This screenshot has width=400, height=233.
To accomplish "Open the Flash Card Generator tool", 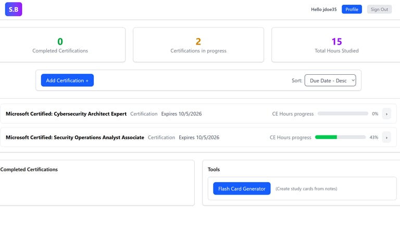I will click(x=242, y=189).
